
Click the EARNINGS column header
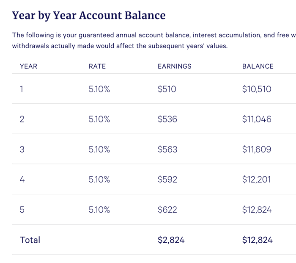pyautogui.click(x=174, y=66)
